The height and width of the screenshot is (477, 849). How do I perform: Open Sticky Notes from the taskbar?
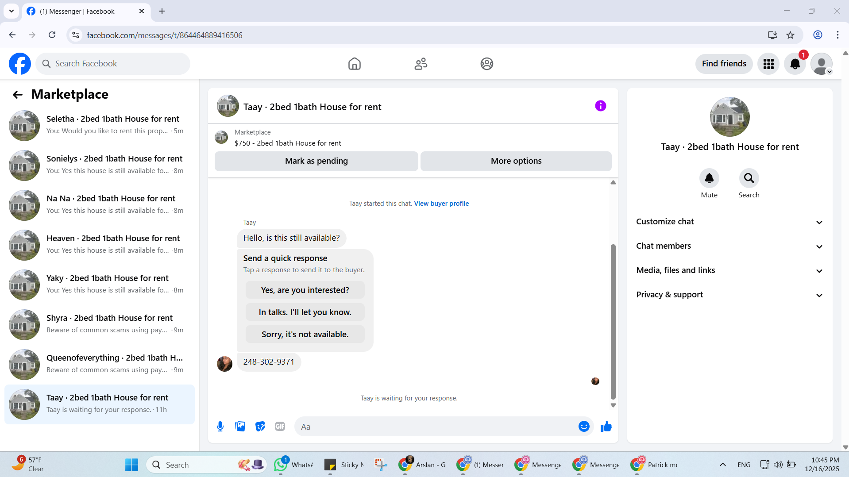(x=343, y=465)
